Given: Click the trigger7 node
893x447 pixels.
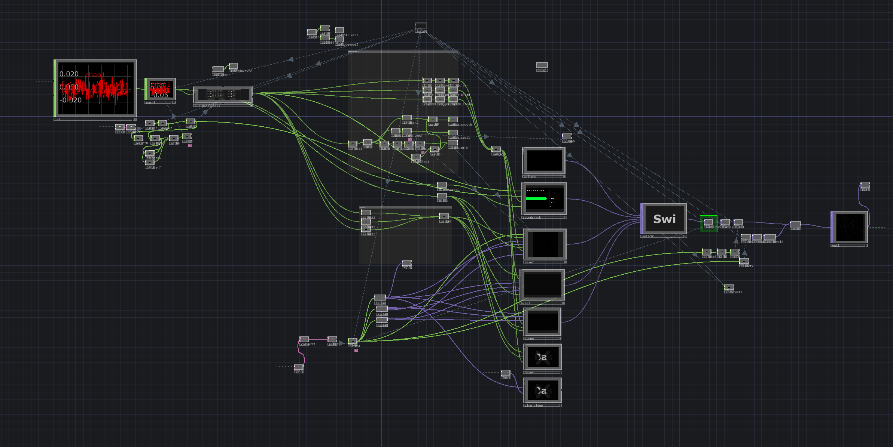Looking at the screenshot, I should [x=150, y=163].
